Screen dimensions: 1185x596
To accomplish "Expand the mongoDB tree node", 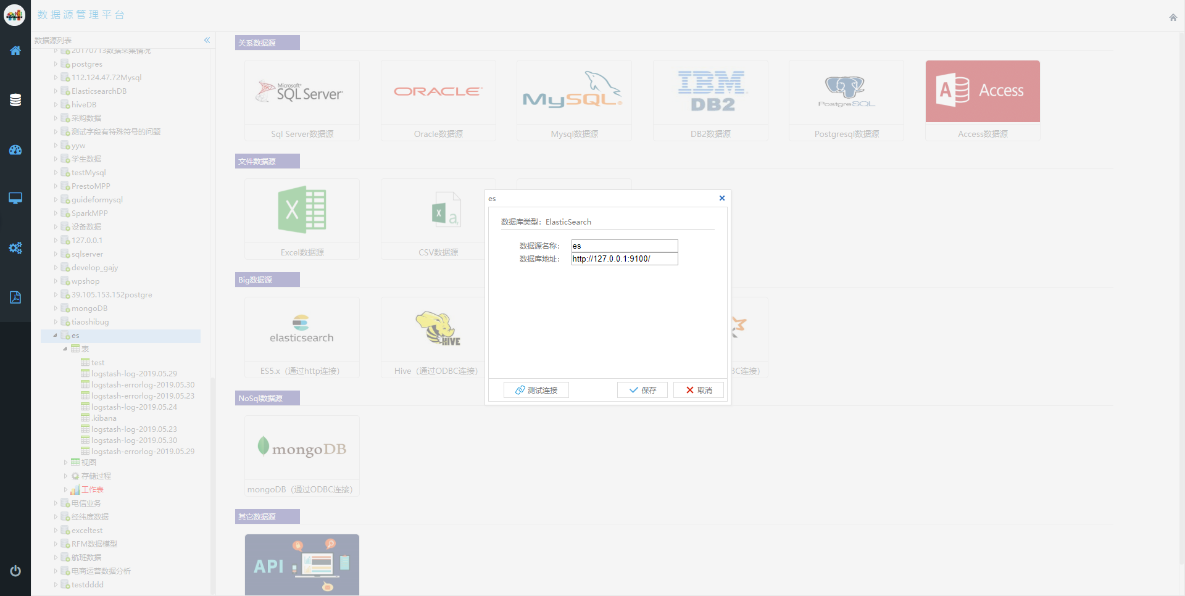I will 56,308.
